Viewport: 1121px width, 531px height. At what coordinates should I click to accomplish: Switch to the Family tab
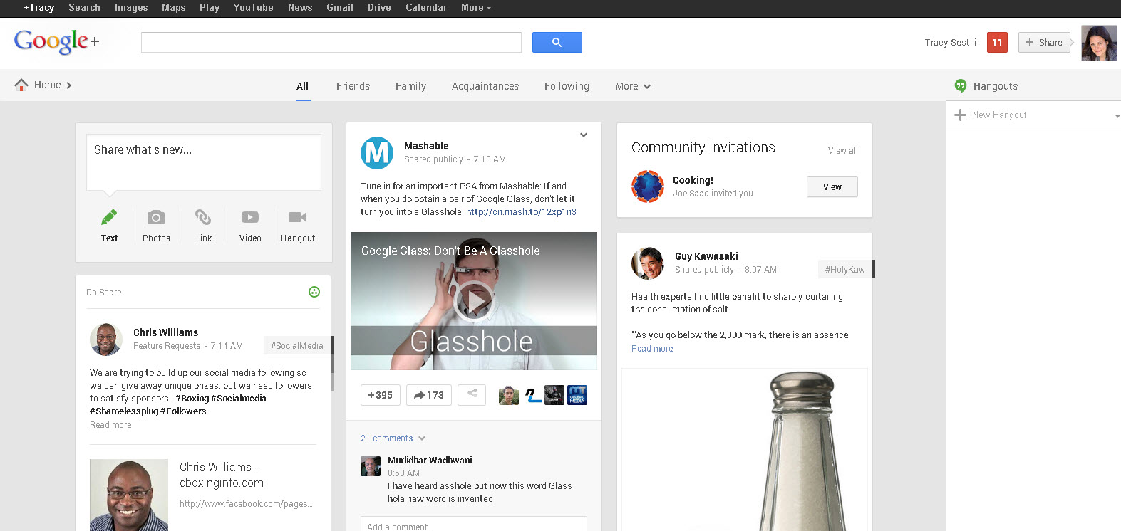pos(410,86)
